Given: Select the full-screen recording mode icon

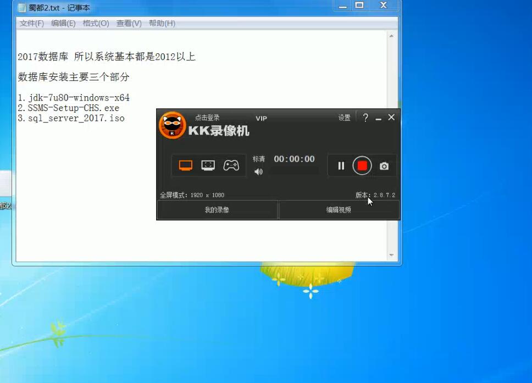Looking at the screenshot, I should pyautogui.click(x=186, y=165).
